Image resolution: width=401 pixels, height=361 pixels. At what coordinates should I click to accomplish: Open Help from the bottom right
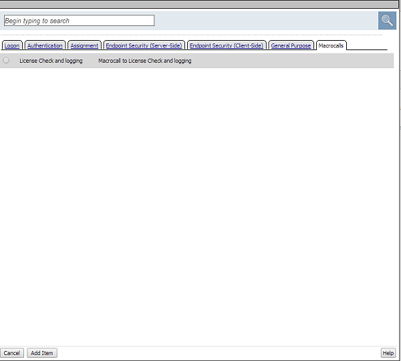point(388,353)
